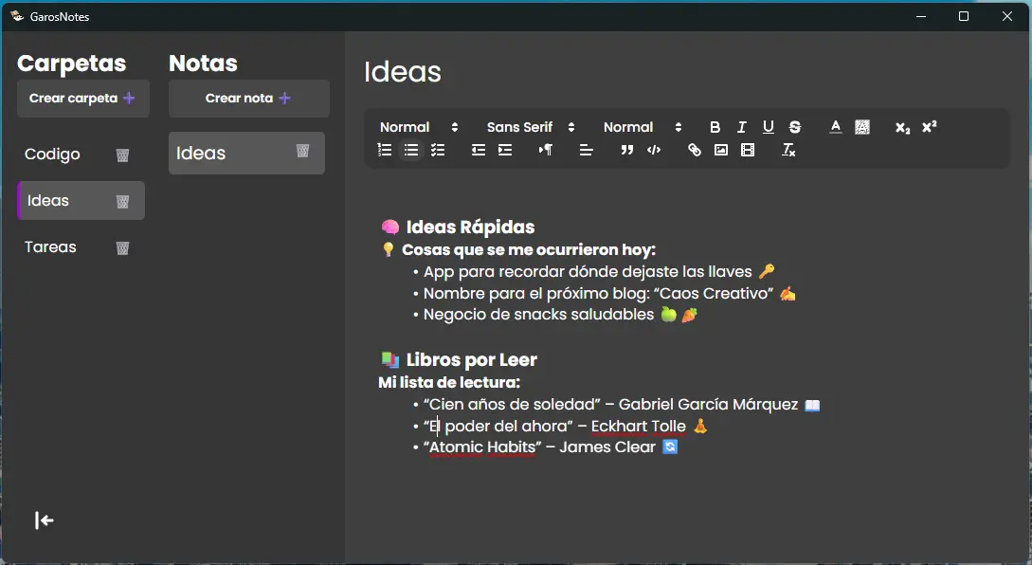This screenshot has height=565, width=1032.
Task: Open the font size Normal dropdown
Action: tap(643, 127)
